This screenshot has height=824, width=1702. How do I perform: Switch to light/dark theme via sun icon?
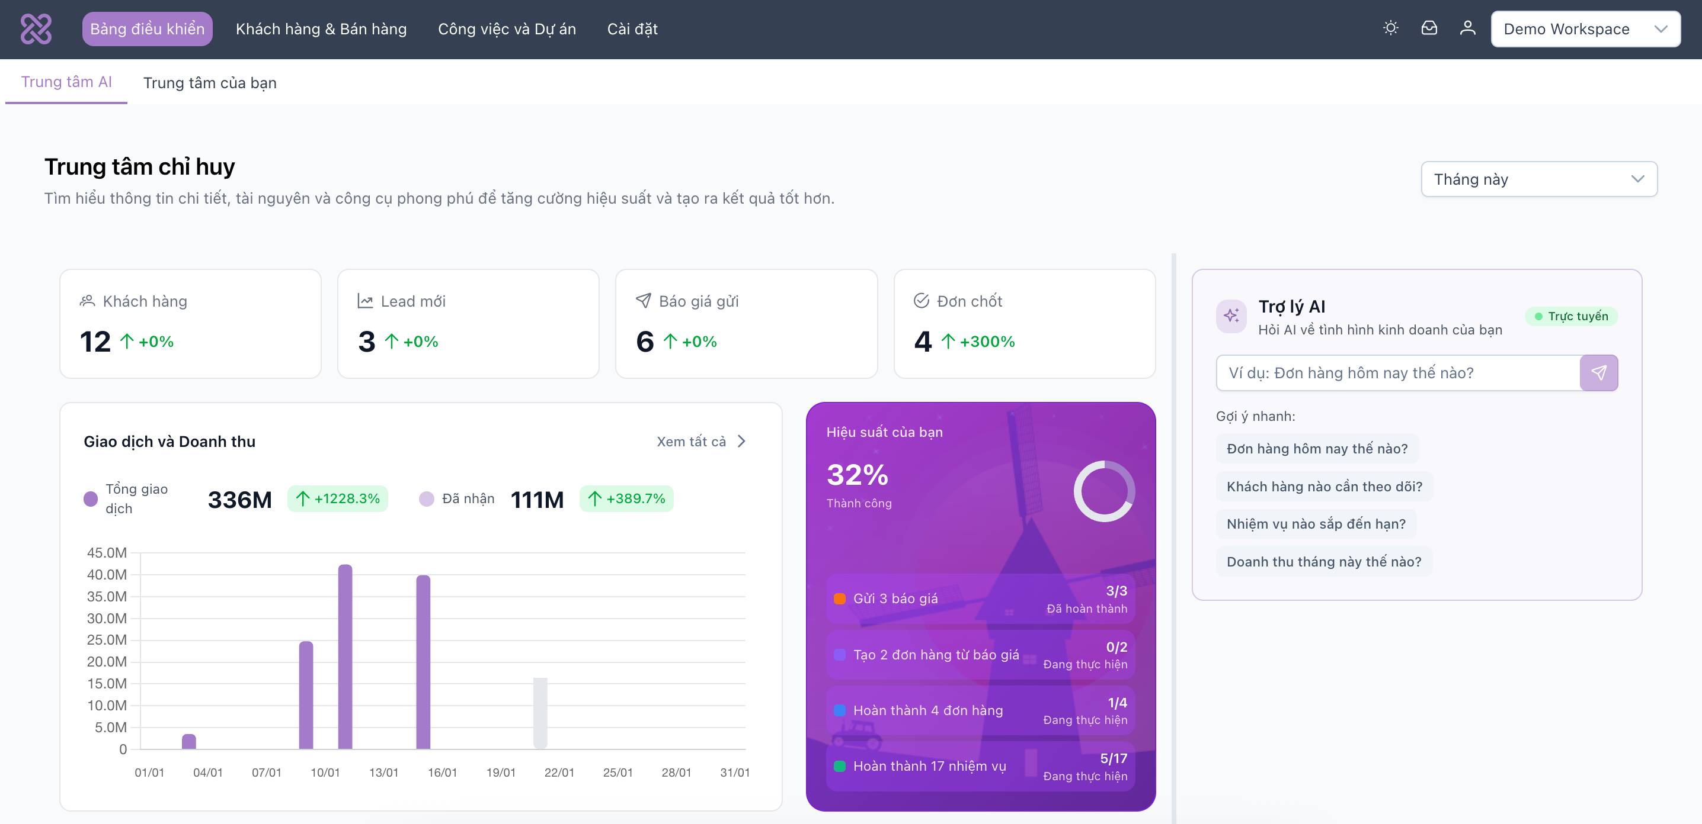click(1390, 28)
